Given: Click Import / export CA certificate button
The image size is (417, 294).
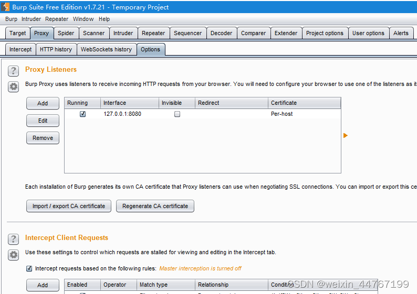Looking at the screenshot, I should tap(69, 206).
